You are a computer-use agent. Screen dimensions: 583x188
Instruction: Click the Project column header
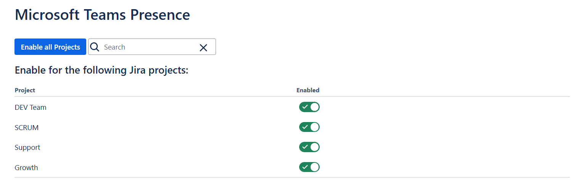[x=25, y=90]
